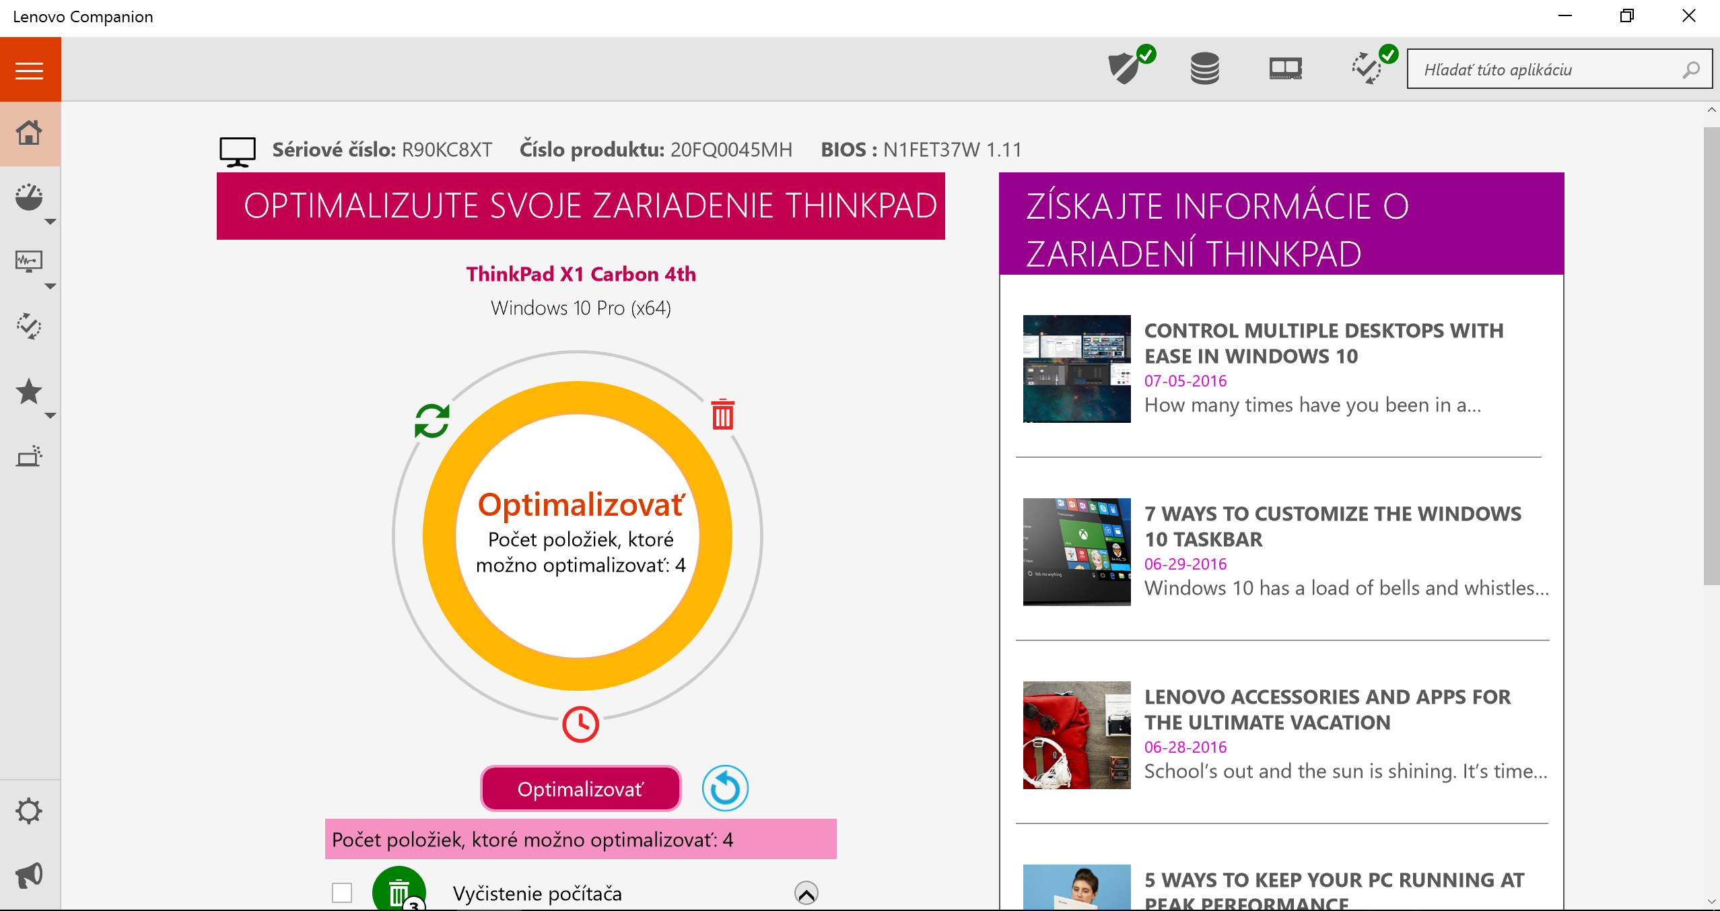Go to the Home page in the sidebar

click(30, 133)
